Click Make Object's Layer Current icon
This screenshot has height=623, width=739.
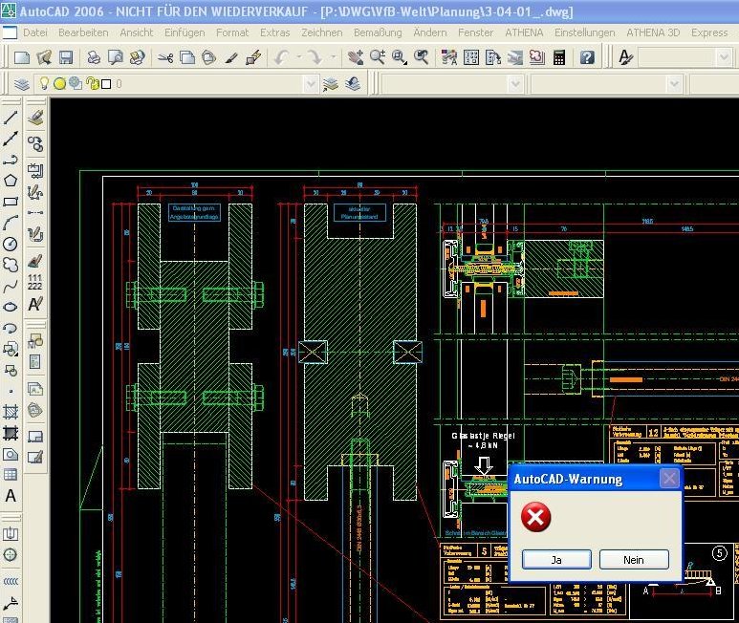(331, 84)
